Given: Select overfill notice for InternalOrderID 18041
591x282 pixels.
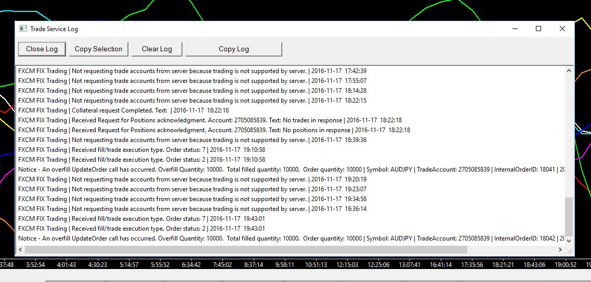Looking at the screenshot, I should (291, 169).
